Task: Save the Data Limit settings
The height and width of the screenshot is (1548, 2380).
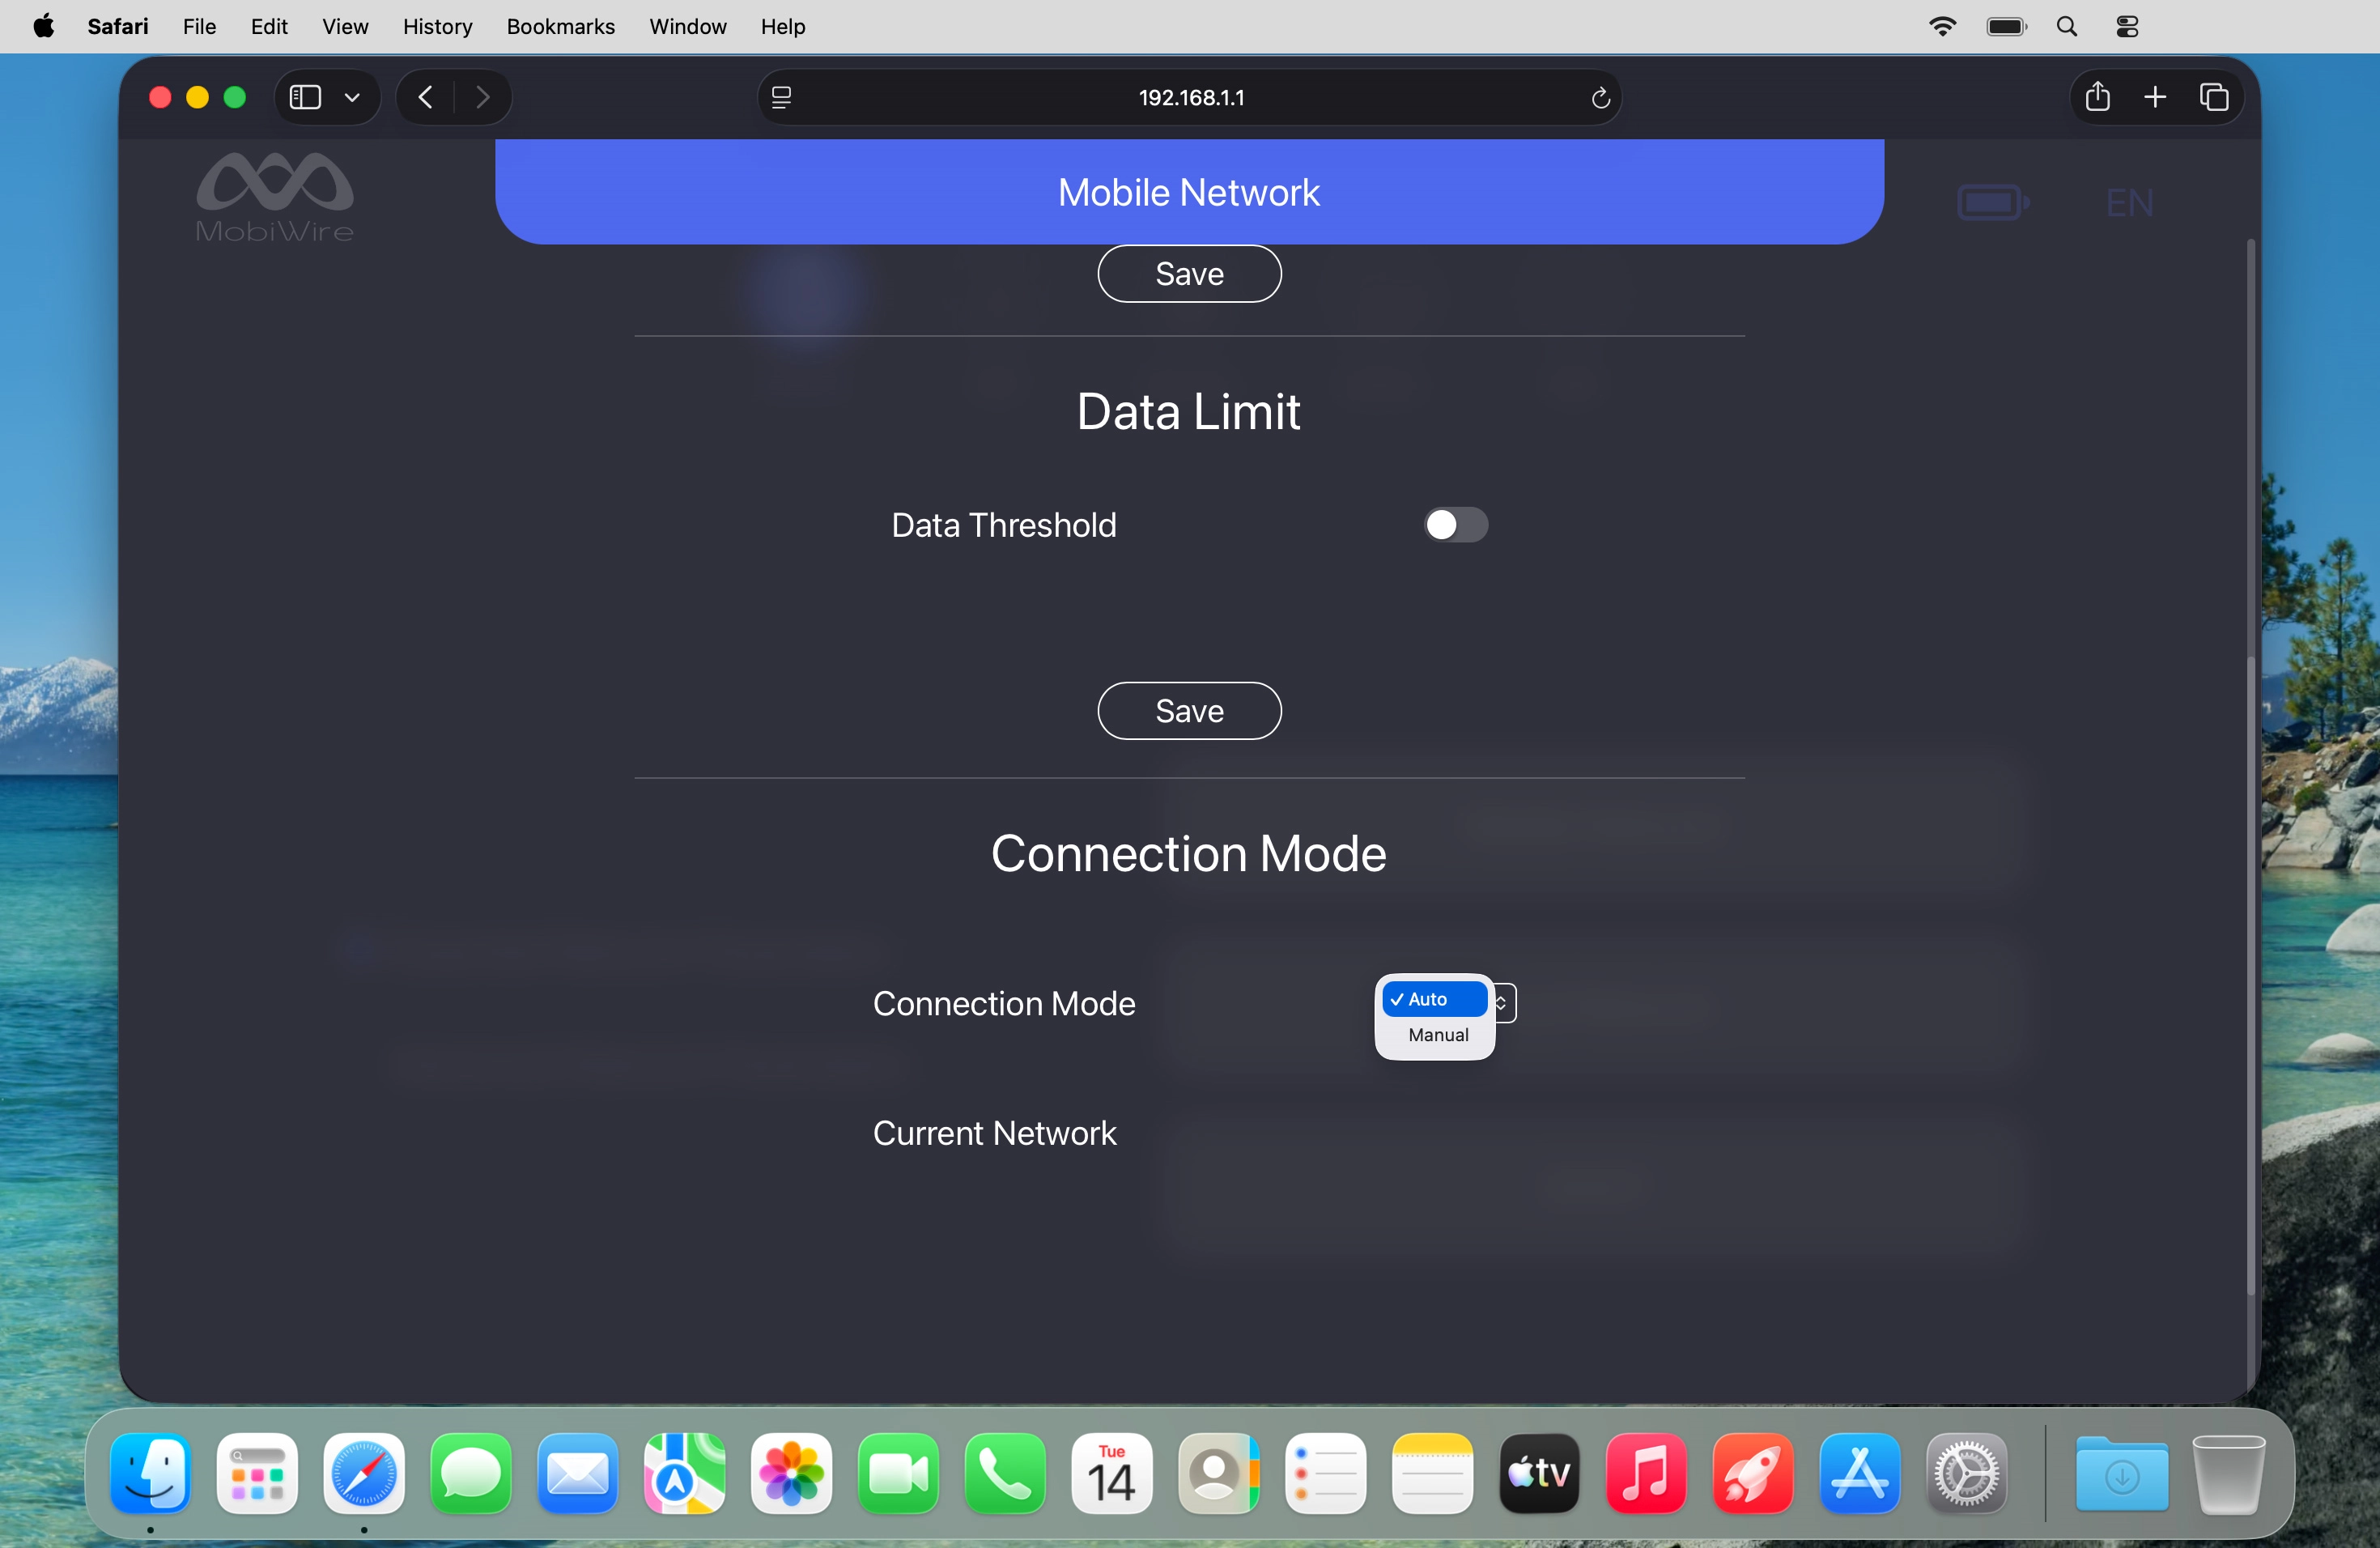Action: pos(1188,710)
